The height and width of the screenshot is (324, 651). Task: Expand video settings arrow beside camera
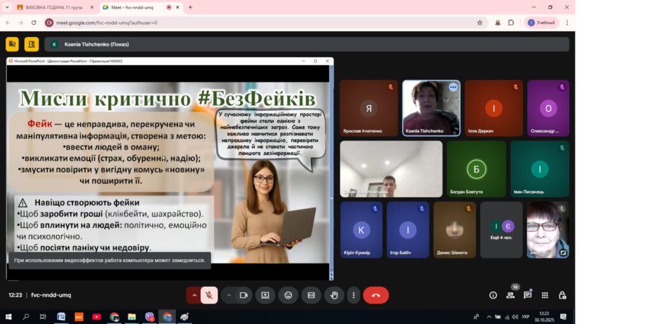point(229,295)
